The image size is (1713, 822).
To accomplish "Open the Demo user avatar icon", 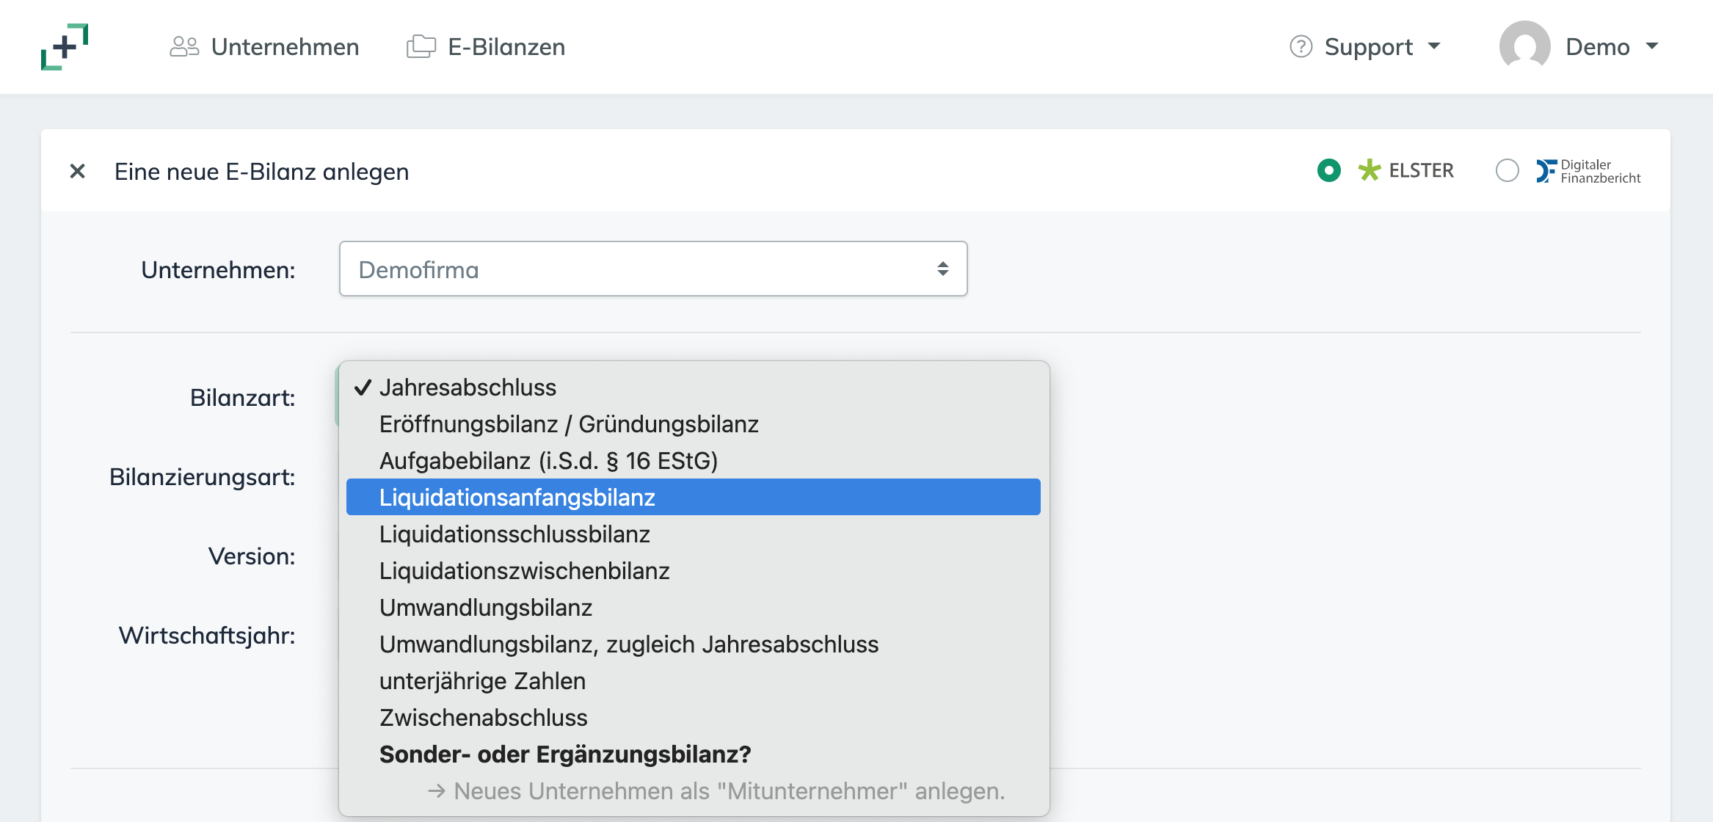I will tap(1527, 46).
